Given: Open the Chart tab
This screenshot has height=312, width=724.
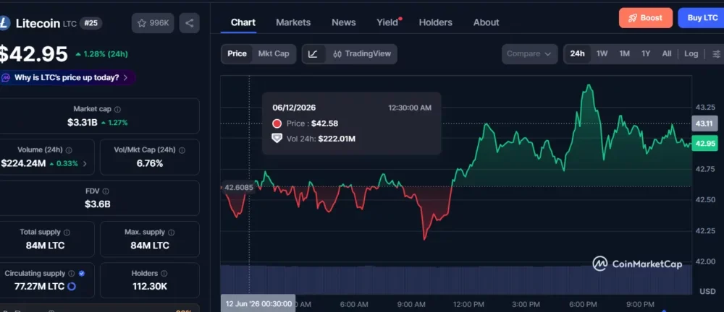Looking at the screenshot, I should (x=243, y=22).
